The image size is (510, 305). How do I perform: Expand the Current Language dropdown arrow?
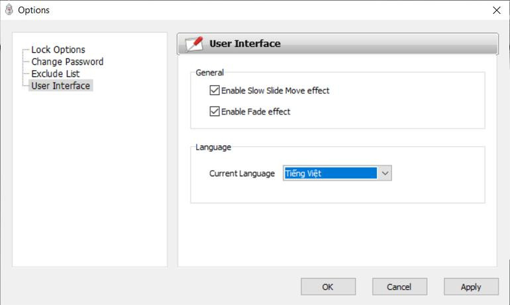[x=385, y=173]
